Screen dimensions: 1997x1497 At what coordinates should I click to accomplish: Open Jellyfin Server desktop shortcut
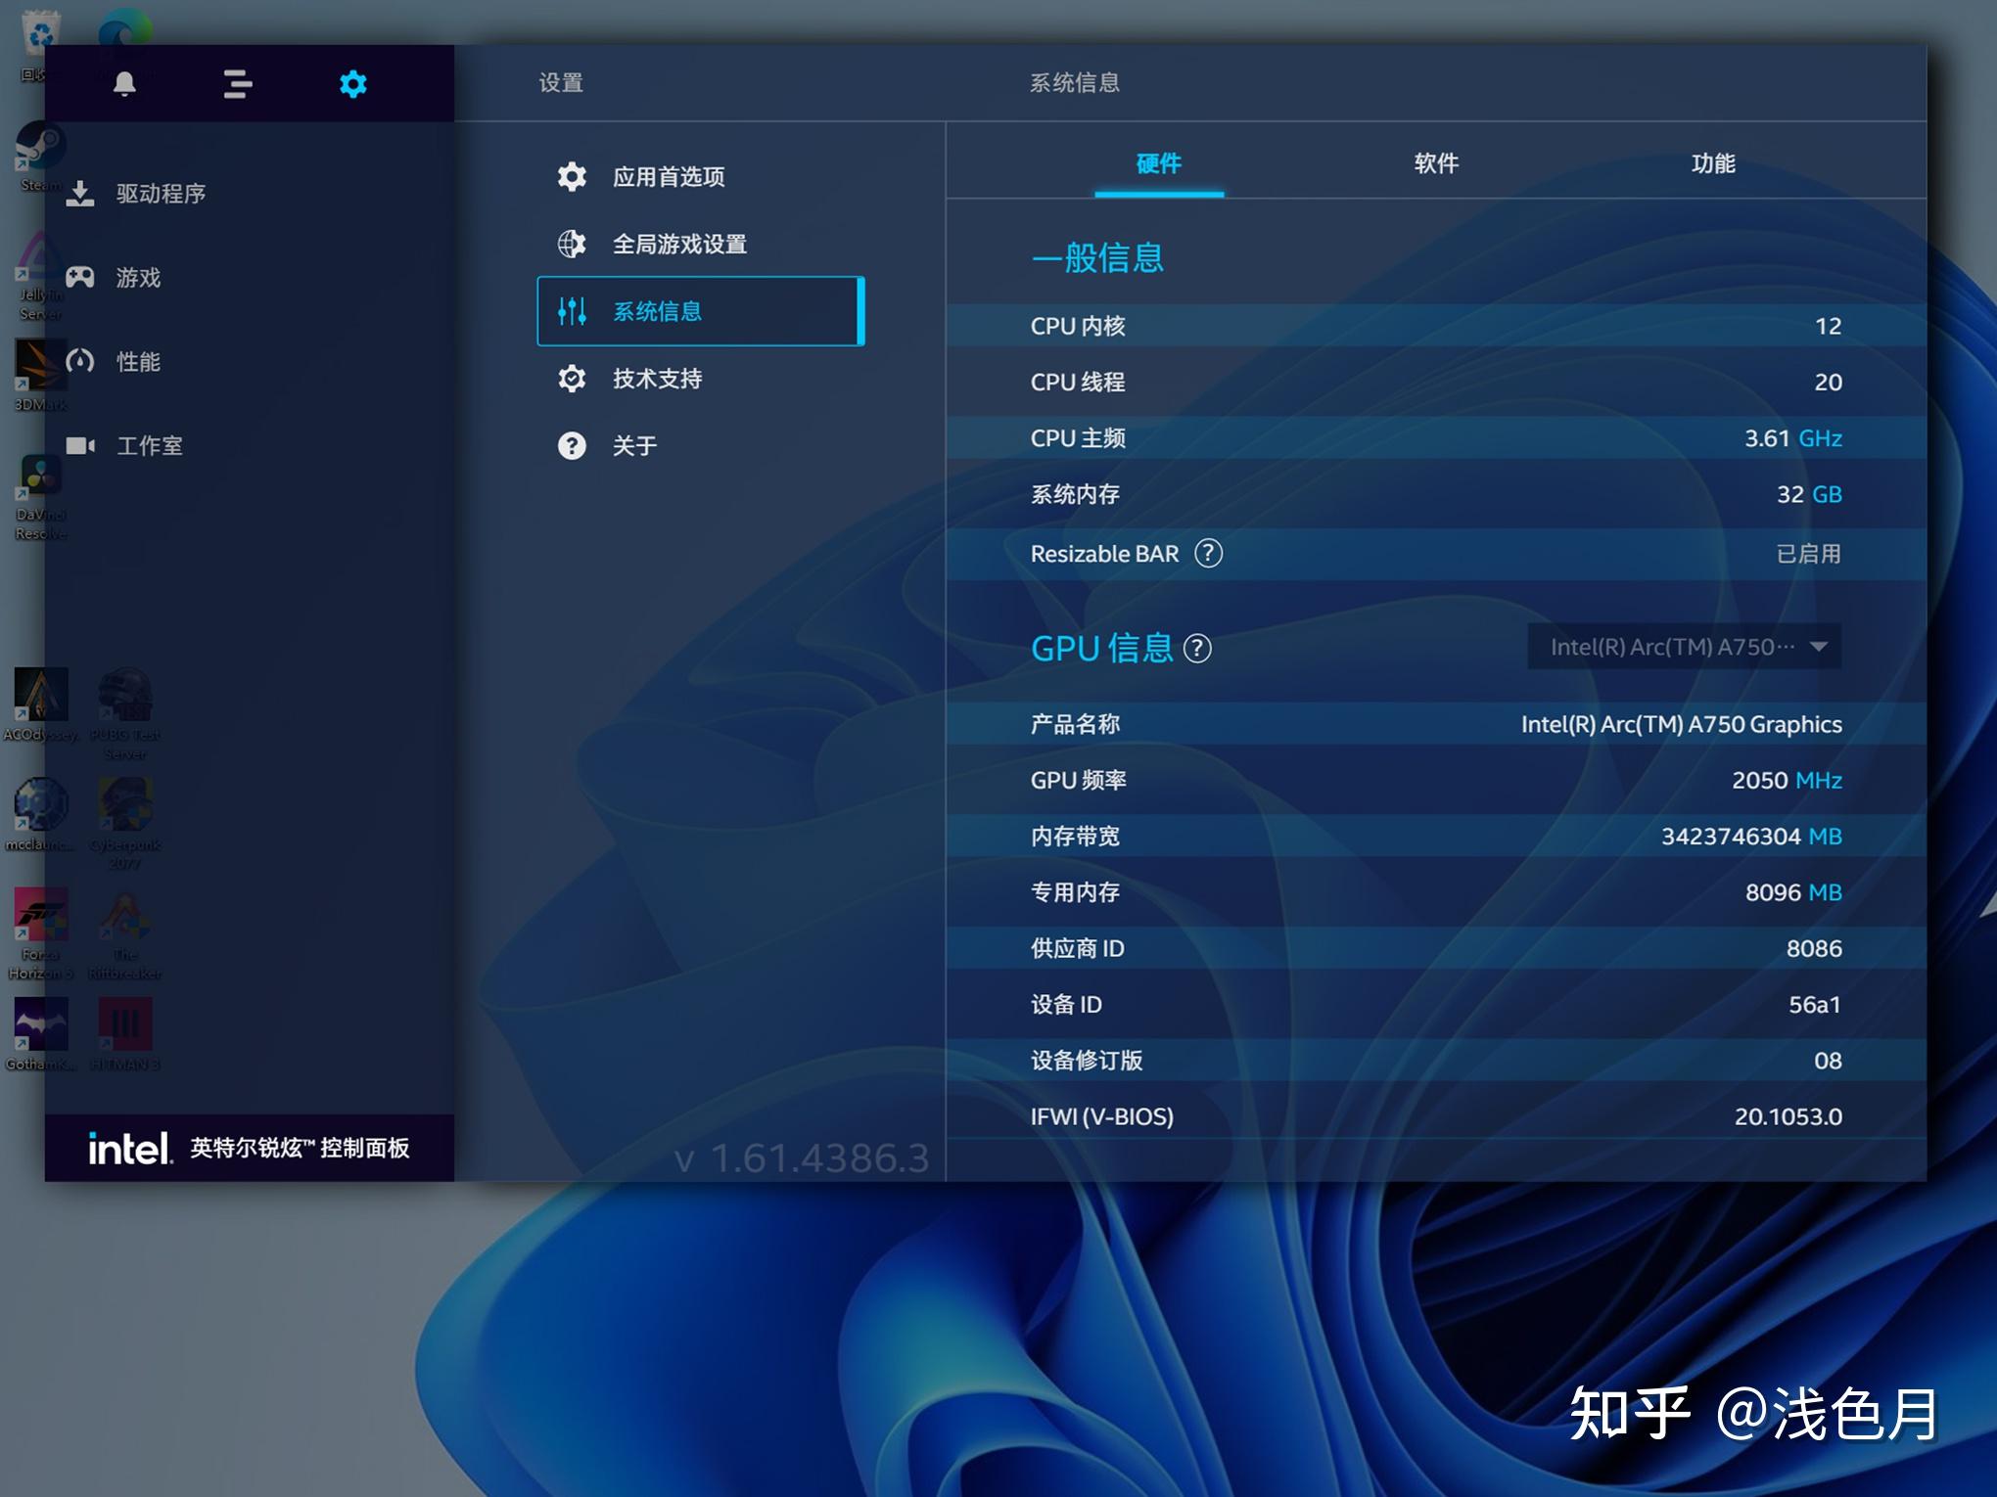pyautogui.click(x=40, y=277)
